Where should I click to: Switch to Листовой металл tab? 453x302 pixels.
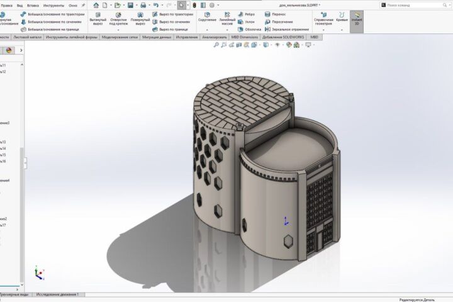(x=28, y=37)
